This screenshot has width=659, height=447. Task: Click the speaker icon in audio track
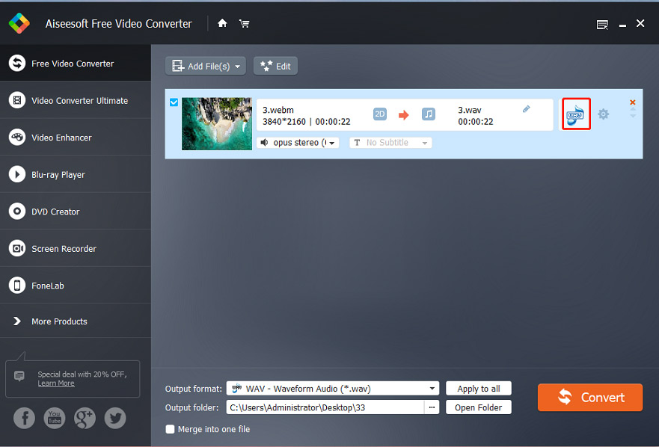[264, 143]
